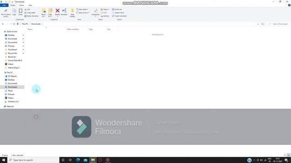Click the File Explorer taskbar icon
Viewport: 291px width, 163px height.
click(93, 160)
